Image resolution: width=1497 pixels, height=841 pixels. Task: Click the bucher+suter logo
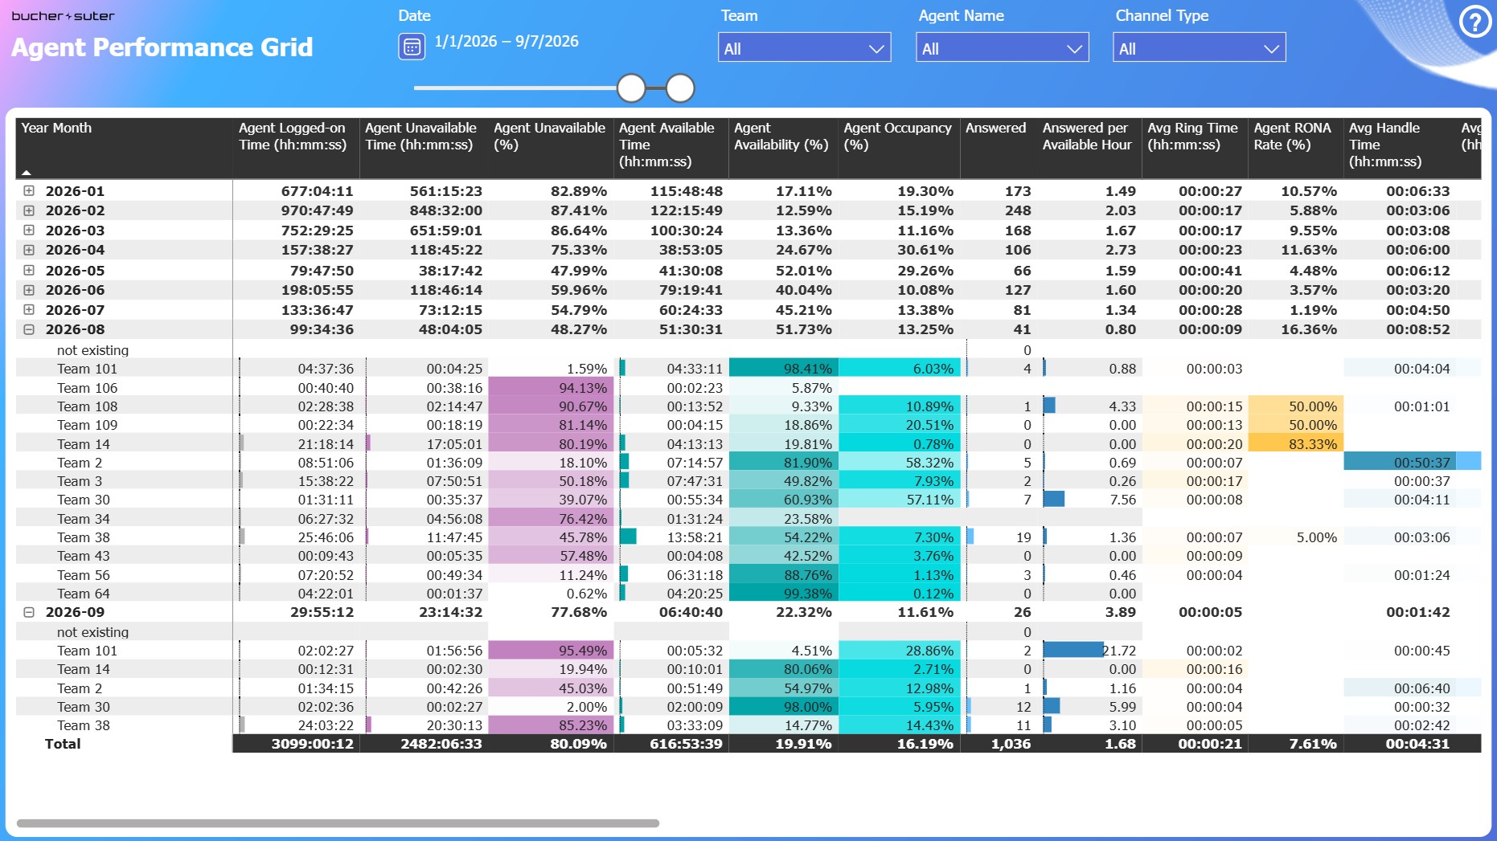pos(63,16)
